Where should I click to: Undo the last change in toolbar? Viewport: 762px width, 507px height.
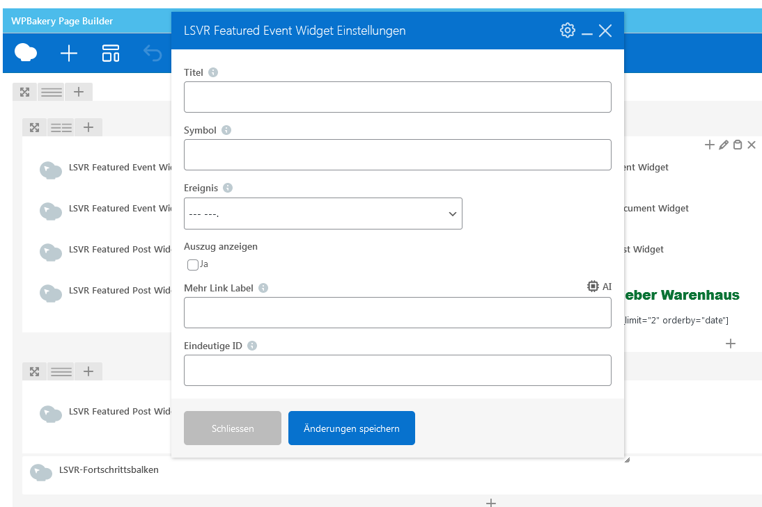pos(153,53)
